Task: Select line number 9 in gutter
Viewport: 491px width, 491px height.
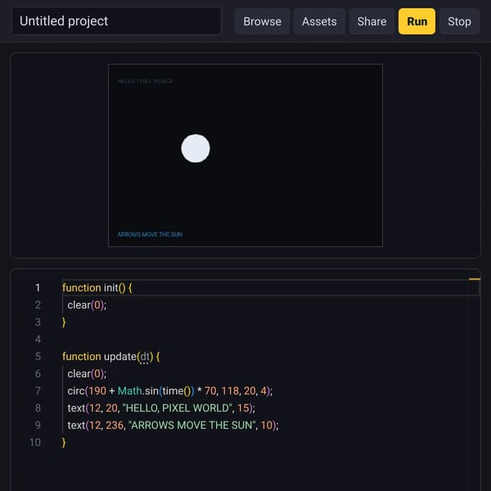Action: click(x=38, y=426)
